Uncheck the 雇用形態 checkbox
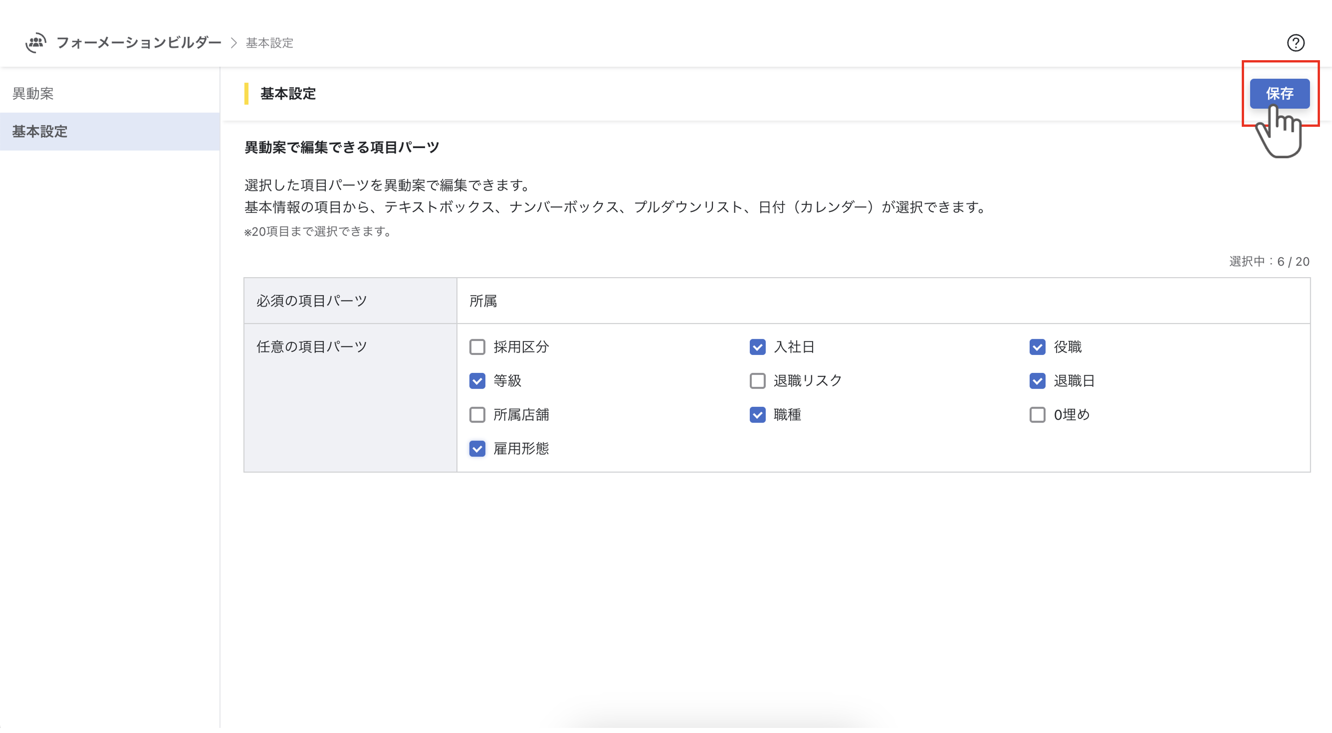 [x=477, y=449]
